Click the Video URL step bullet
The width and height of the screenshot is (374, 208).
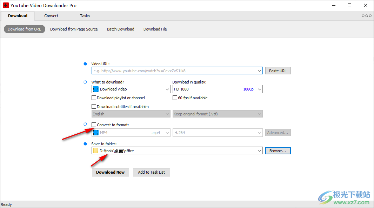click(85, 64)
